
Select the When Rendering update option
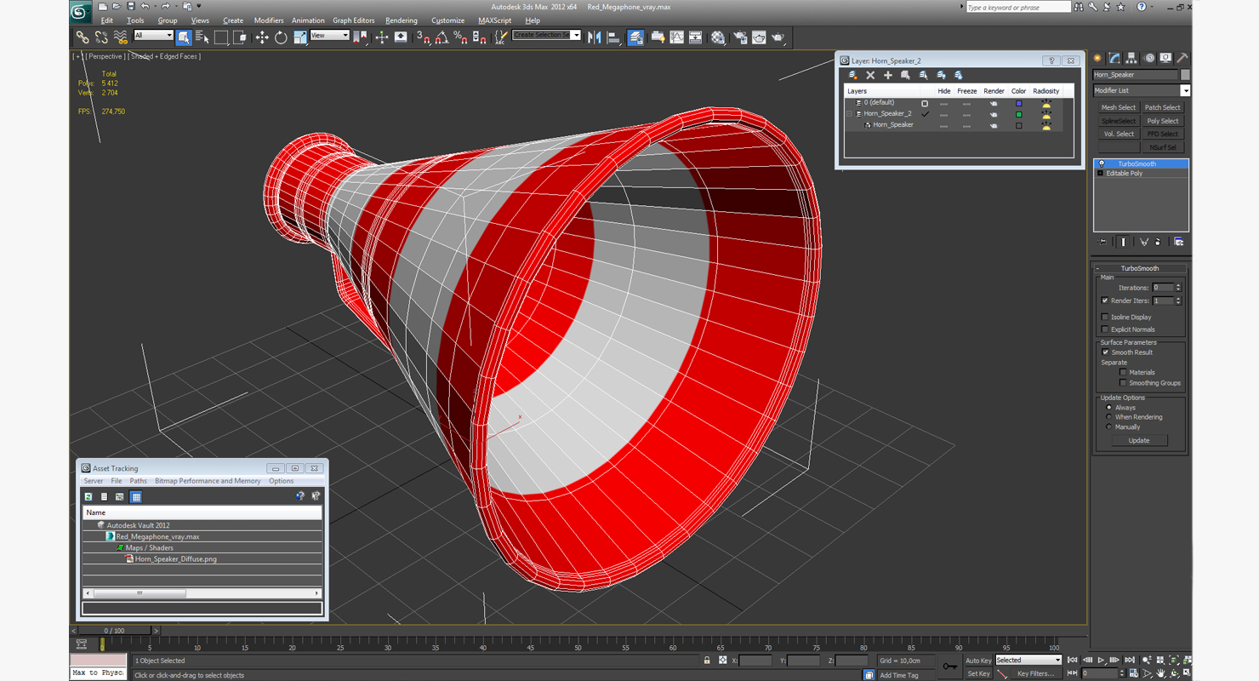(1108, 417)
